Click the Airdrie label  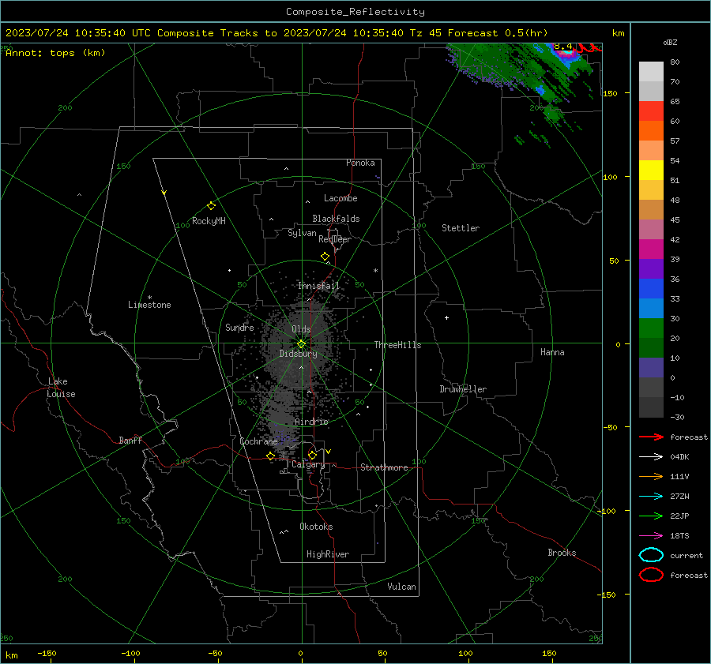pyautogui.click(x=311, y=422)
